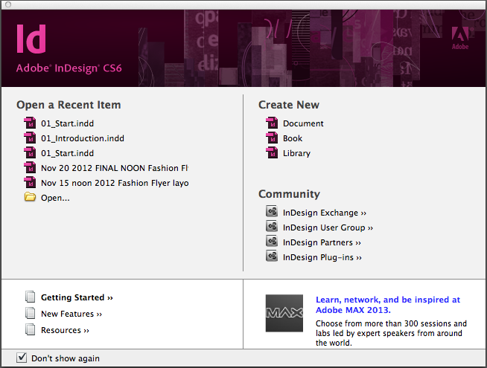Click the InDesign Exchange community icon
Screen dimensions: 487x368
[x=272, y=212]
